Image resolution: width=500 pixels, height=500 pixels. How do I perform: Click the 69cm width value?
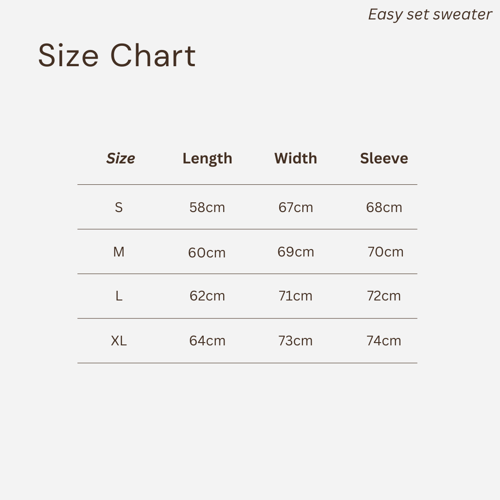(295, 252)
